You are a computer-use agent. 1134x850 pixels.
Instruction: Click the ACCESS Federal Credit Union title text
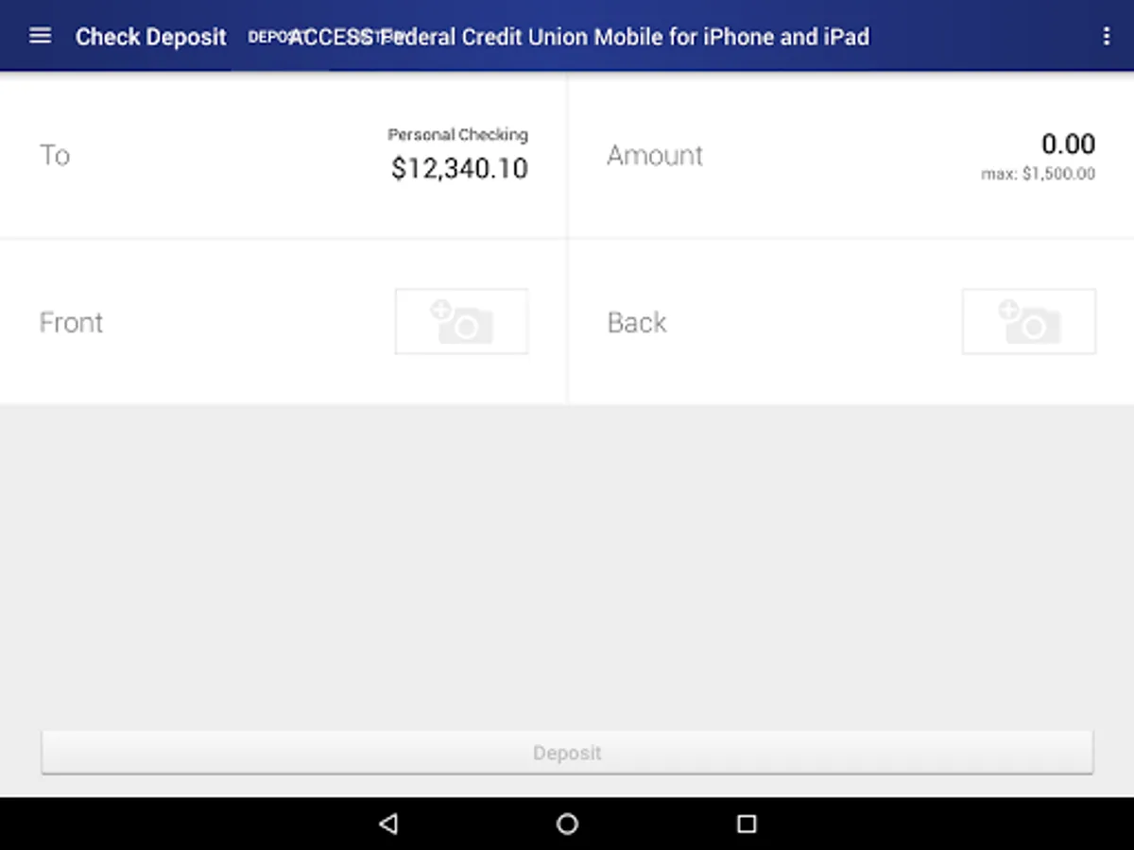(579, 37)
